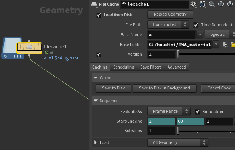The height and width of the screenshot is (150, 235).
Task: Click the Cancel Cook button
Action: tap(218, 88)
